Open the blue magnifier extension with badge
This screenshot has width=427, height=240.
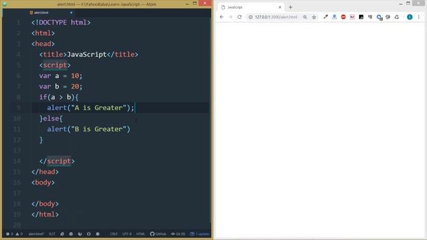click(x=379, y=17)
